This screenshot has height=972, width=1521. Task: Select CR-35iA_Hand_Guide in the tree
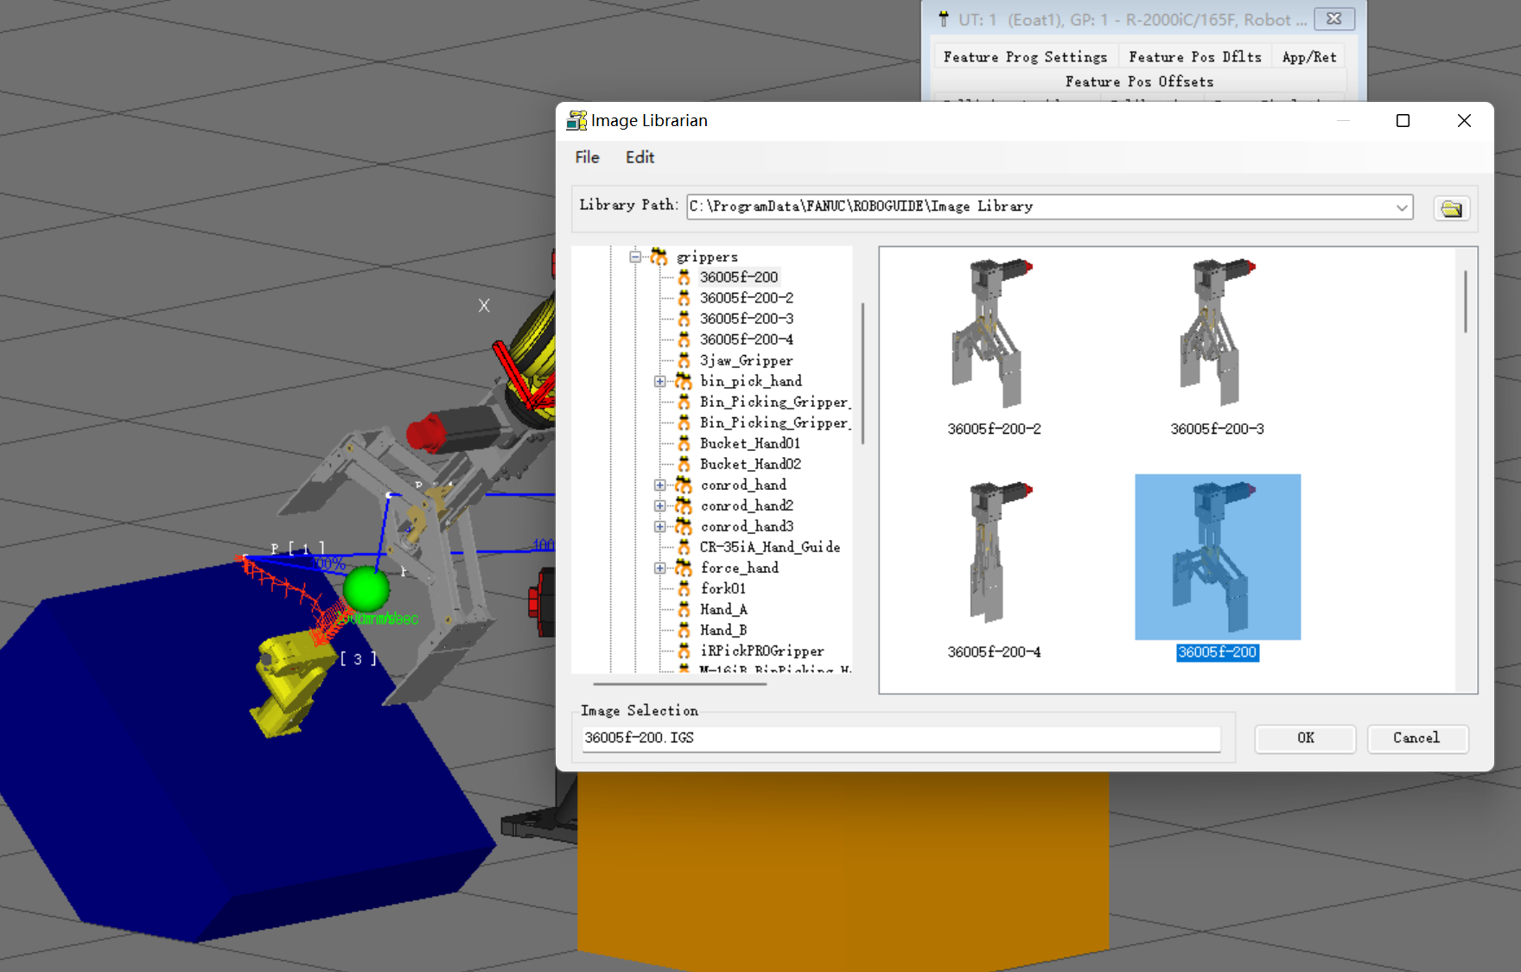(770, 547)
